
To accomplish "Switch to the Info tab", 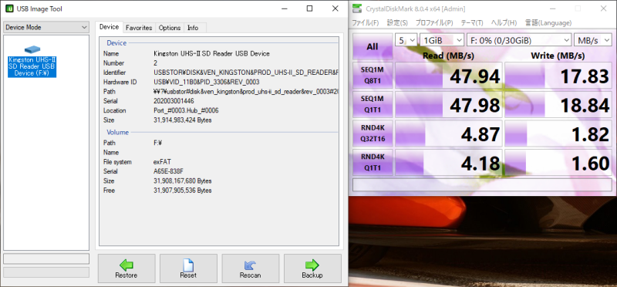I will coord(193,28).
